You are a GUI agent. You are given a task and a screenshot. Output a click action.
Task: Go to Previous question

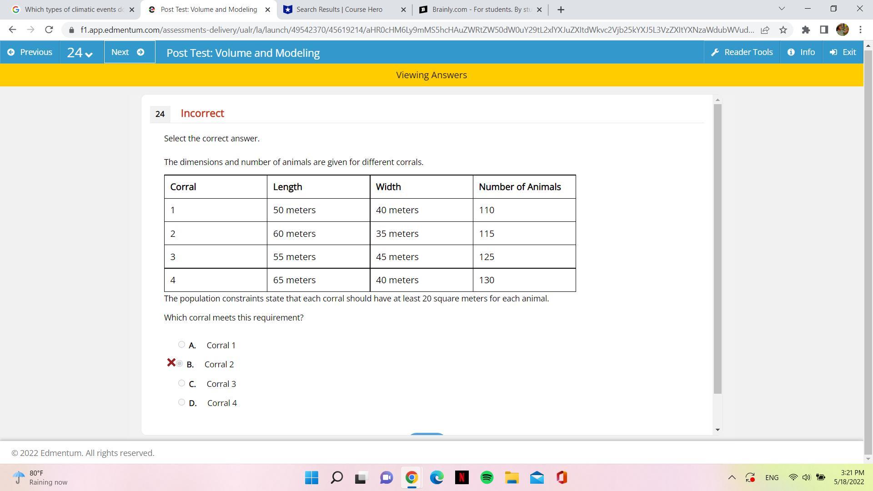pos(30,52)
